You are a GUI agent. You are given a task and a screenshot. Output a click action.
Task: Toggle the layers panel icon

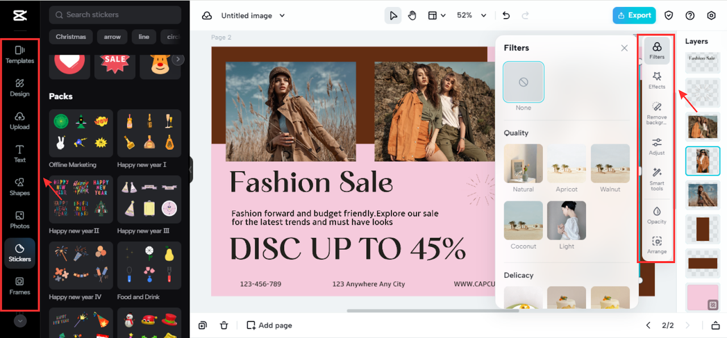tap(716, 326)
